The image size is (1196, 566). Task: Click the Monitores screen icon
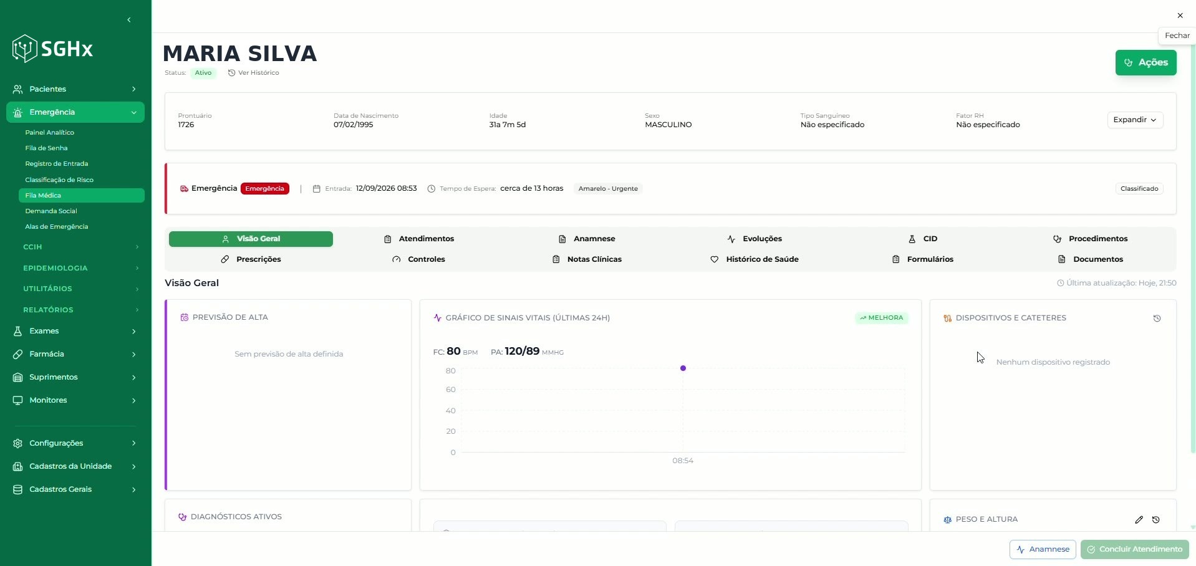click(18, 400)
